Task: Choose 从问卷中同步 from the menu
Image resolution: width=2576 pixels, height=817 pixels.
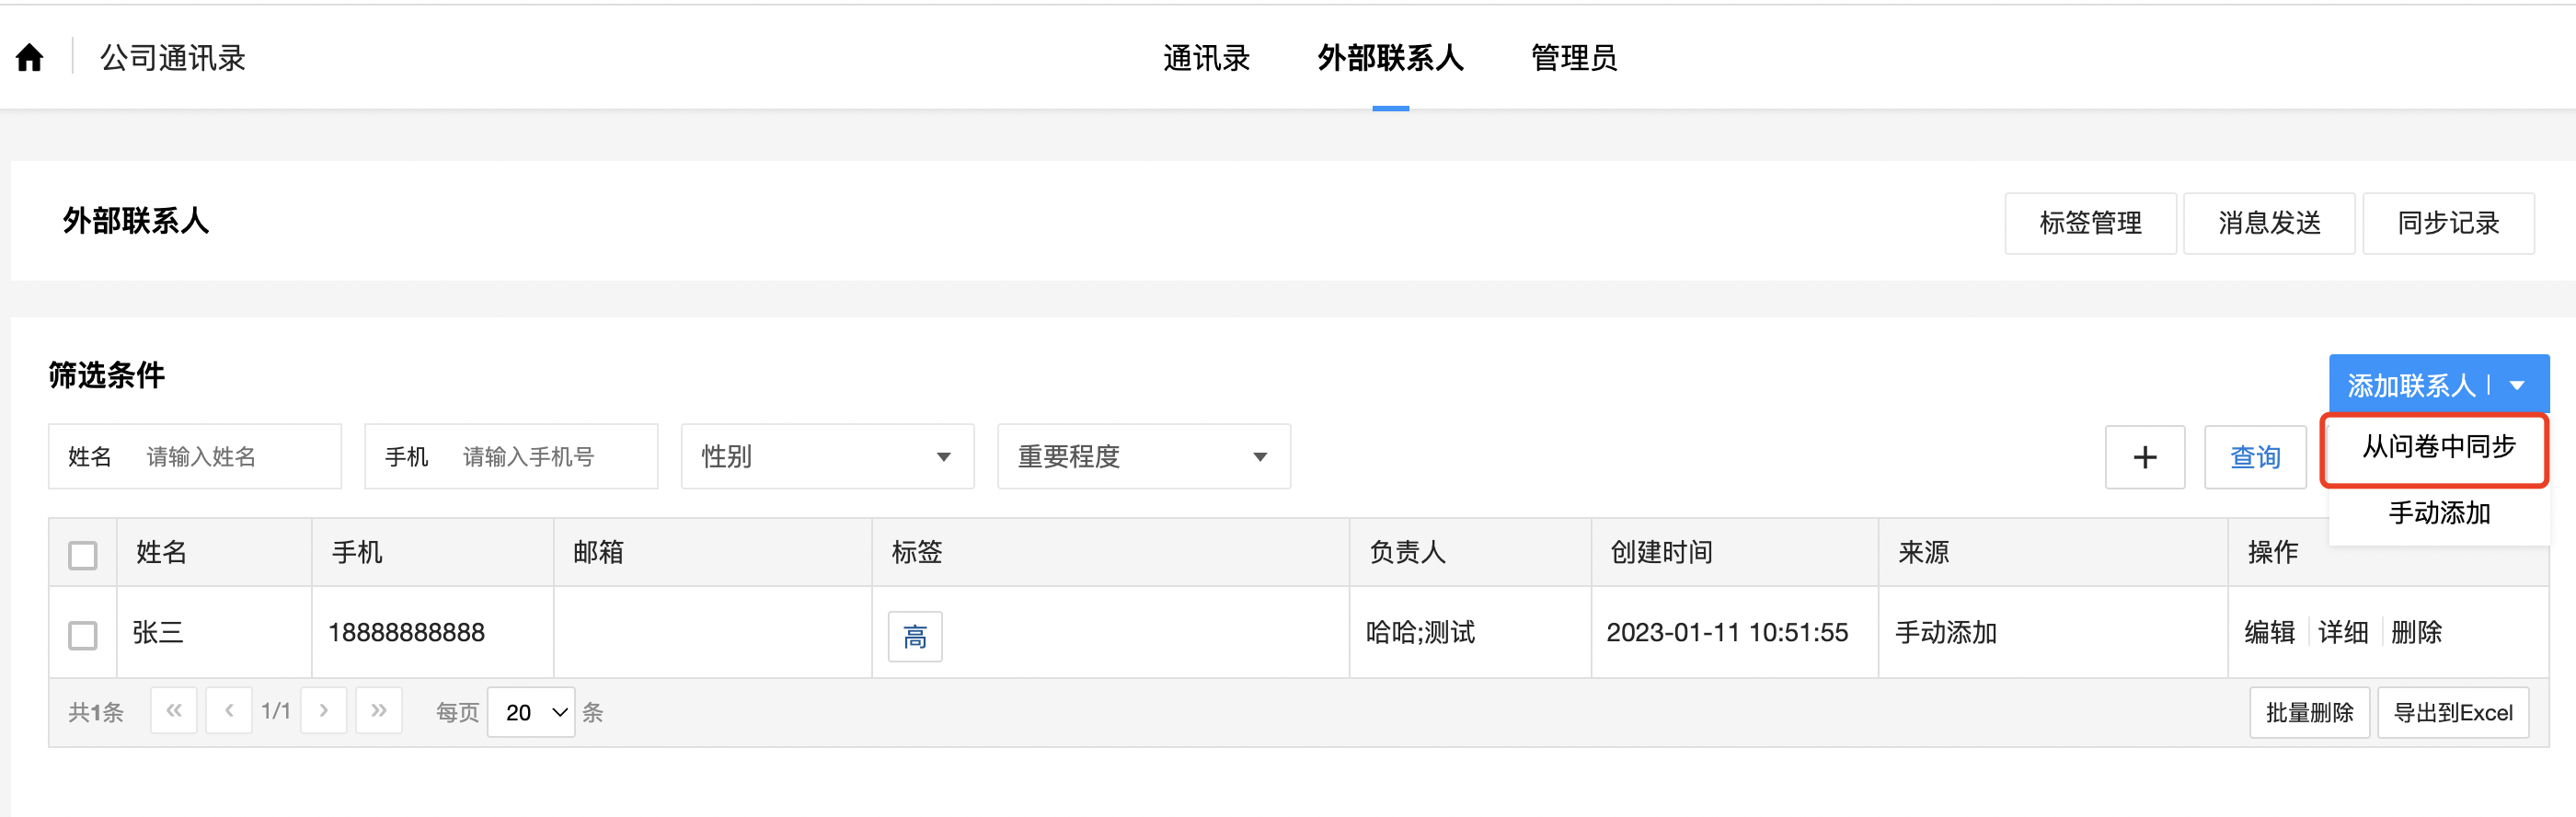Action: click(2438, 447)
